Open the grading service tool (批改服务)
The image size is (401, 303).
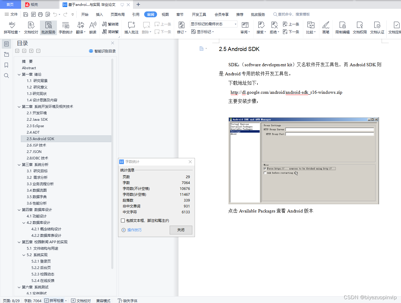[x=48, y=28]
